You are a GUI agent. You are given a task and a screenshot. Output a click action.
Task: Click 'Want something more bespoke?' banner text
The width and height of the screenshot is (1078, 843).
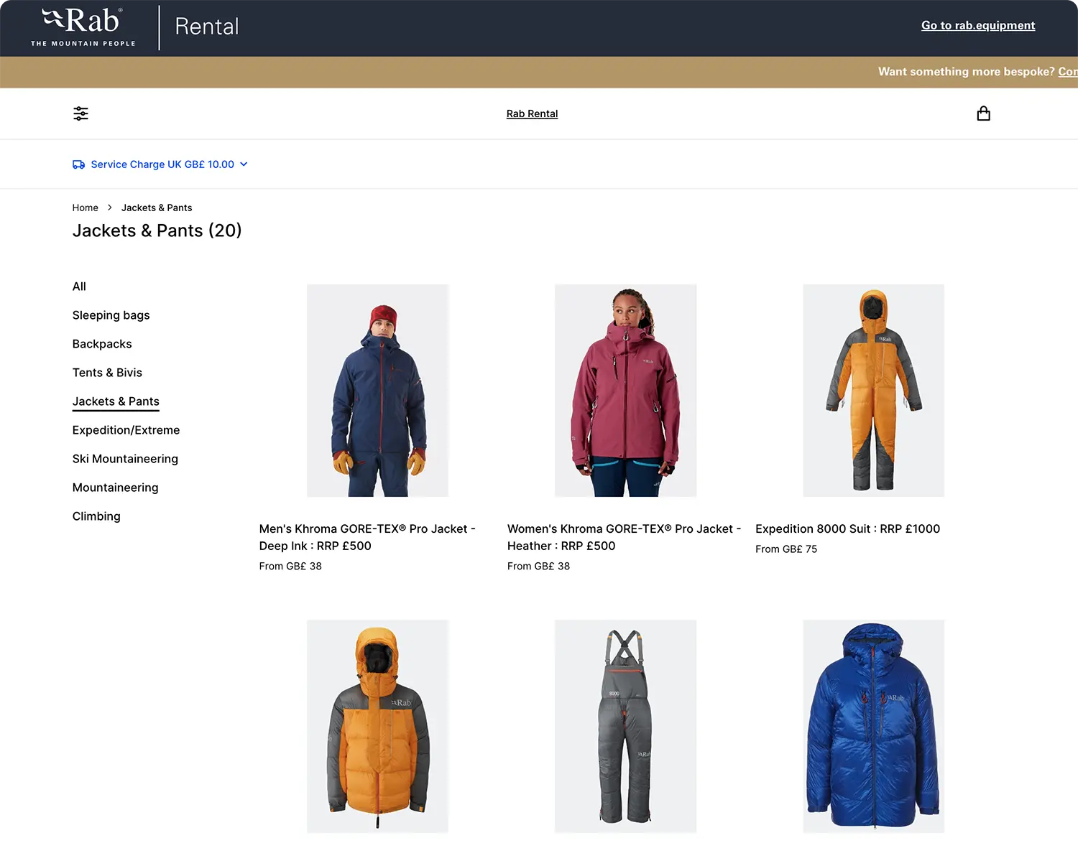point(966,72)
